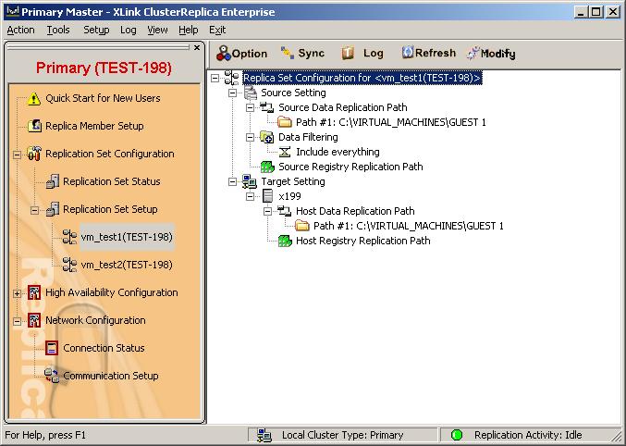Viewport: 626px width, 446px height.
Task: Open the Log toolbar icon
Action: click(349, 54)
